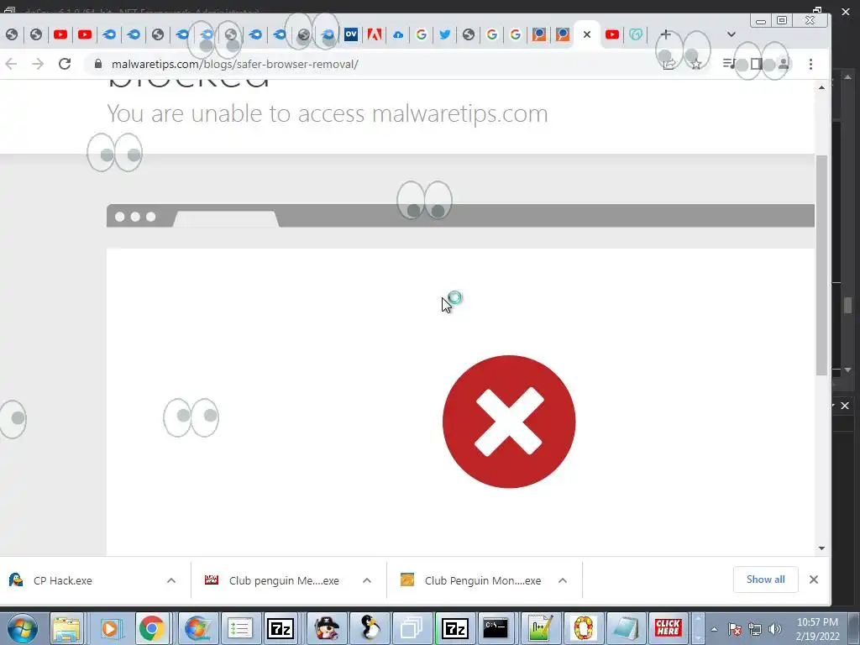
Task: Close the panel in background window
Action: [x=845, y=406]
